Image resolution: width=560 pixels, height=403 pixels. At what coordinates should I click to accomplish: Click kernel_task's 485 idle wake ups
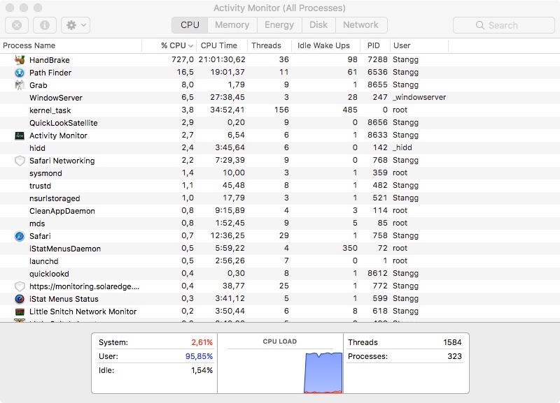(x=350, y=110)
